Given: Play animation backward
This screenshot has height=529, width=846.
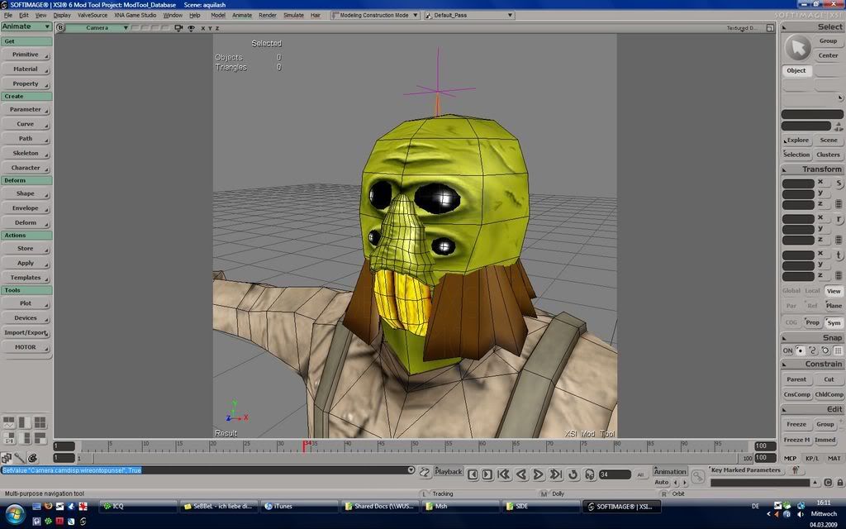Looking at the screenshot, I should tap(521, 474).
